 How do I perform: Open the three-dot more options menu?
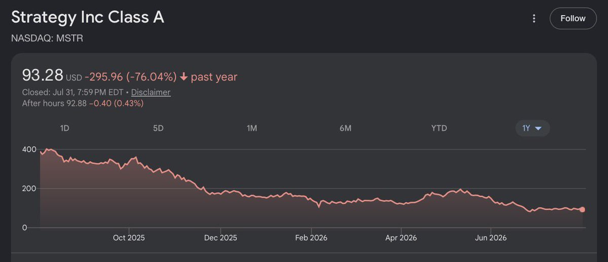coord(534,19)
